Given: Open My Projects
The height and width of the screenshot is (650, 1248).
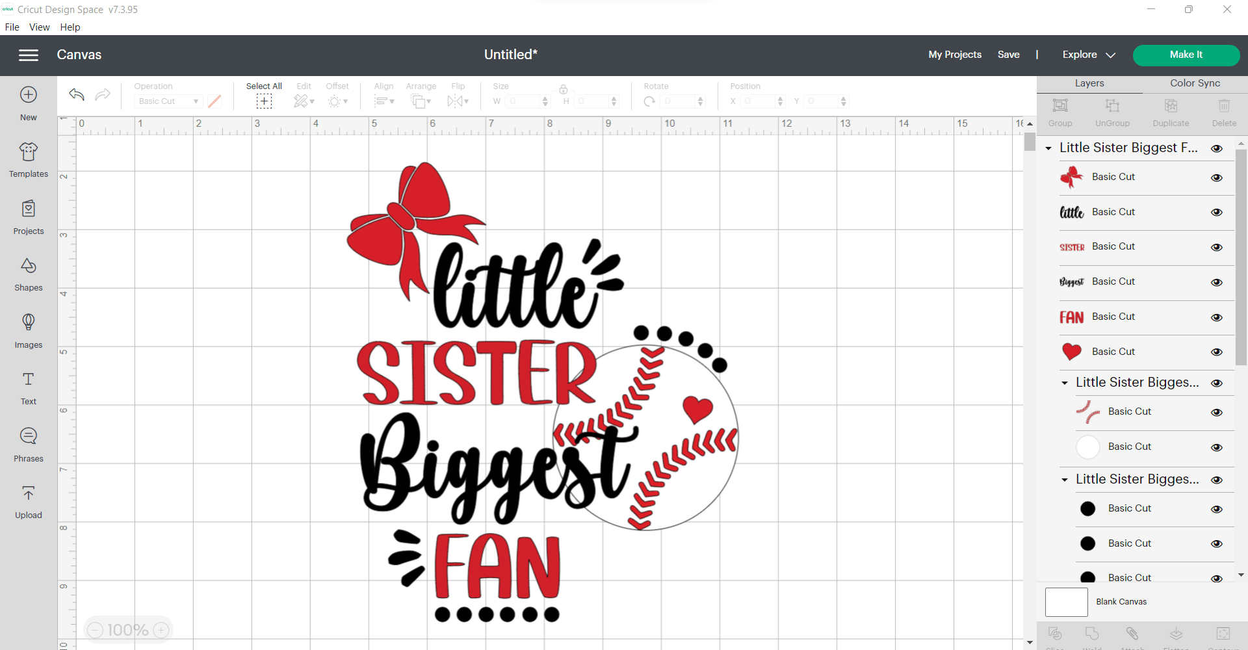Looking at the screenshot, I should tap(955, 55).
